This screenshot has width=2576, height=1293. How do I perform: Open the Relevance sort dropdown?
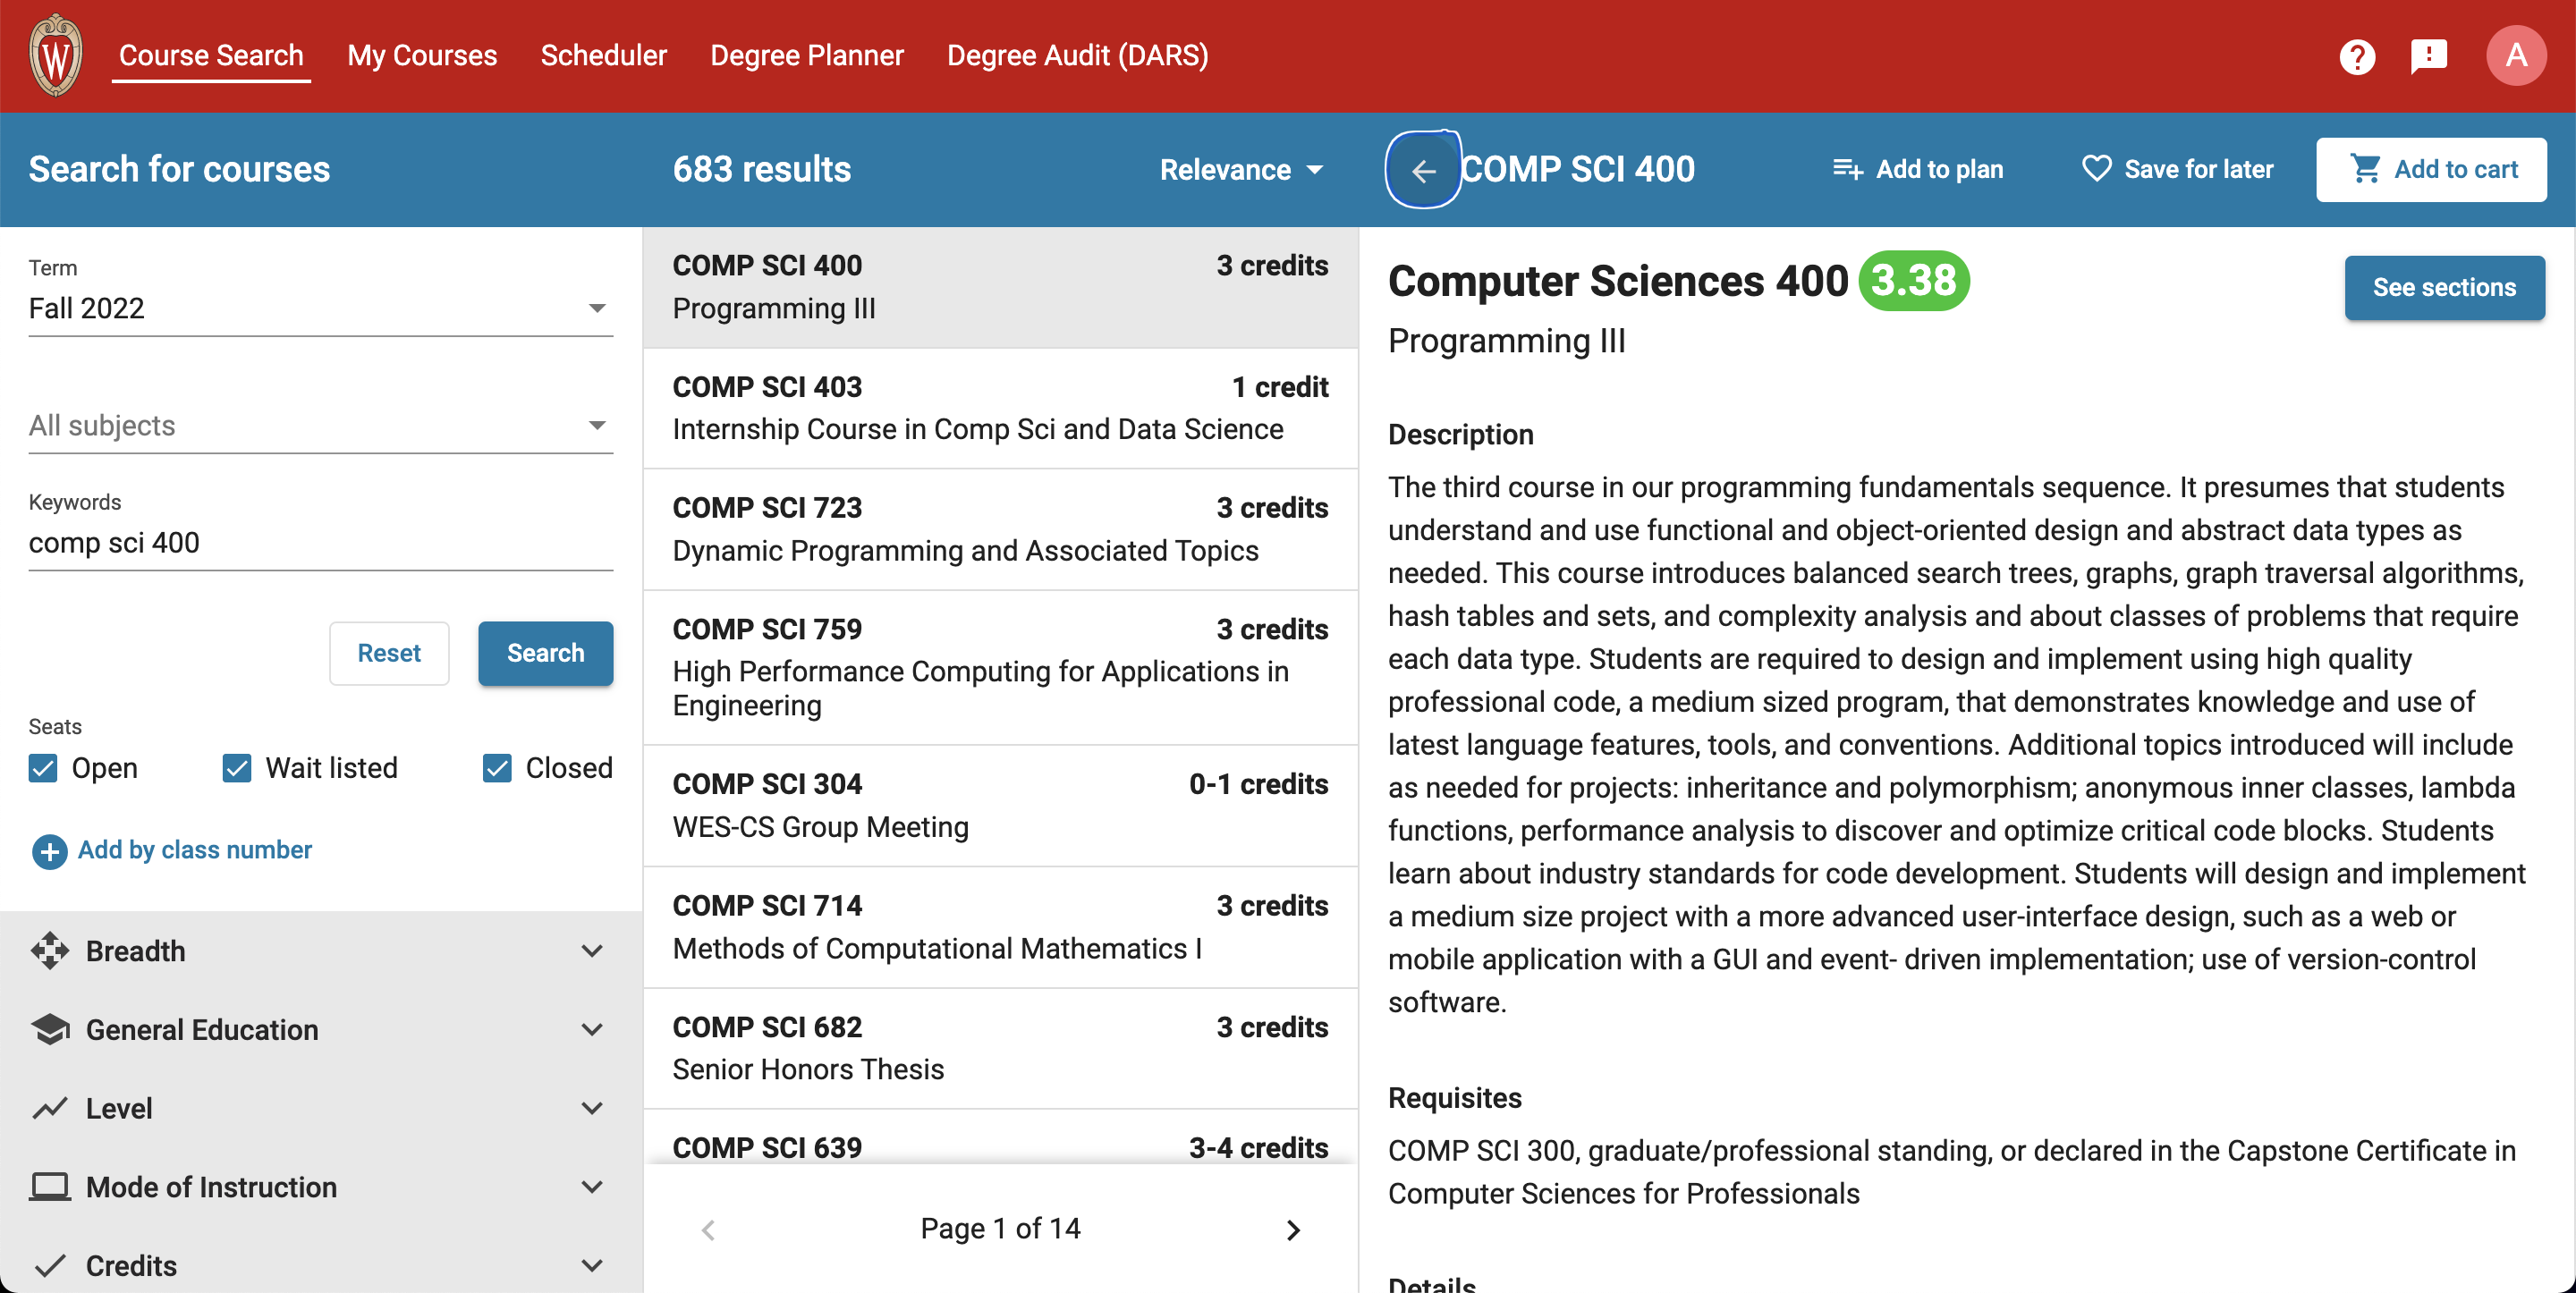point(1241,170)
